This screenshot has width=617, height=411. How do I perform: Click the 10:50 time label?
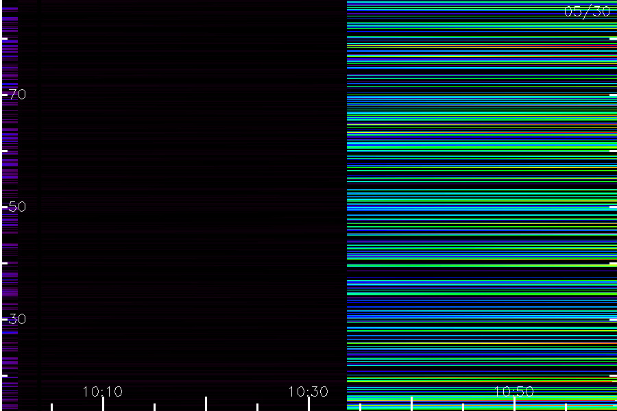tap(514, 392)
